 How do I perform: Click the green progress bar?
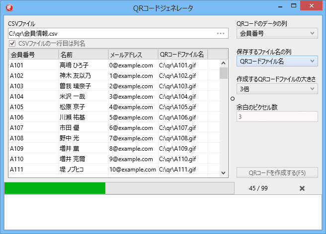pyautogui.click(x=55, y=188)
